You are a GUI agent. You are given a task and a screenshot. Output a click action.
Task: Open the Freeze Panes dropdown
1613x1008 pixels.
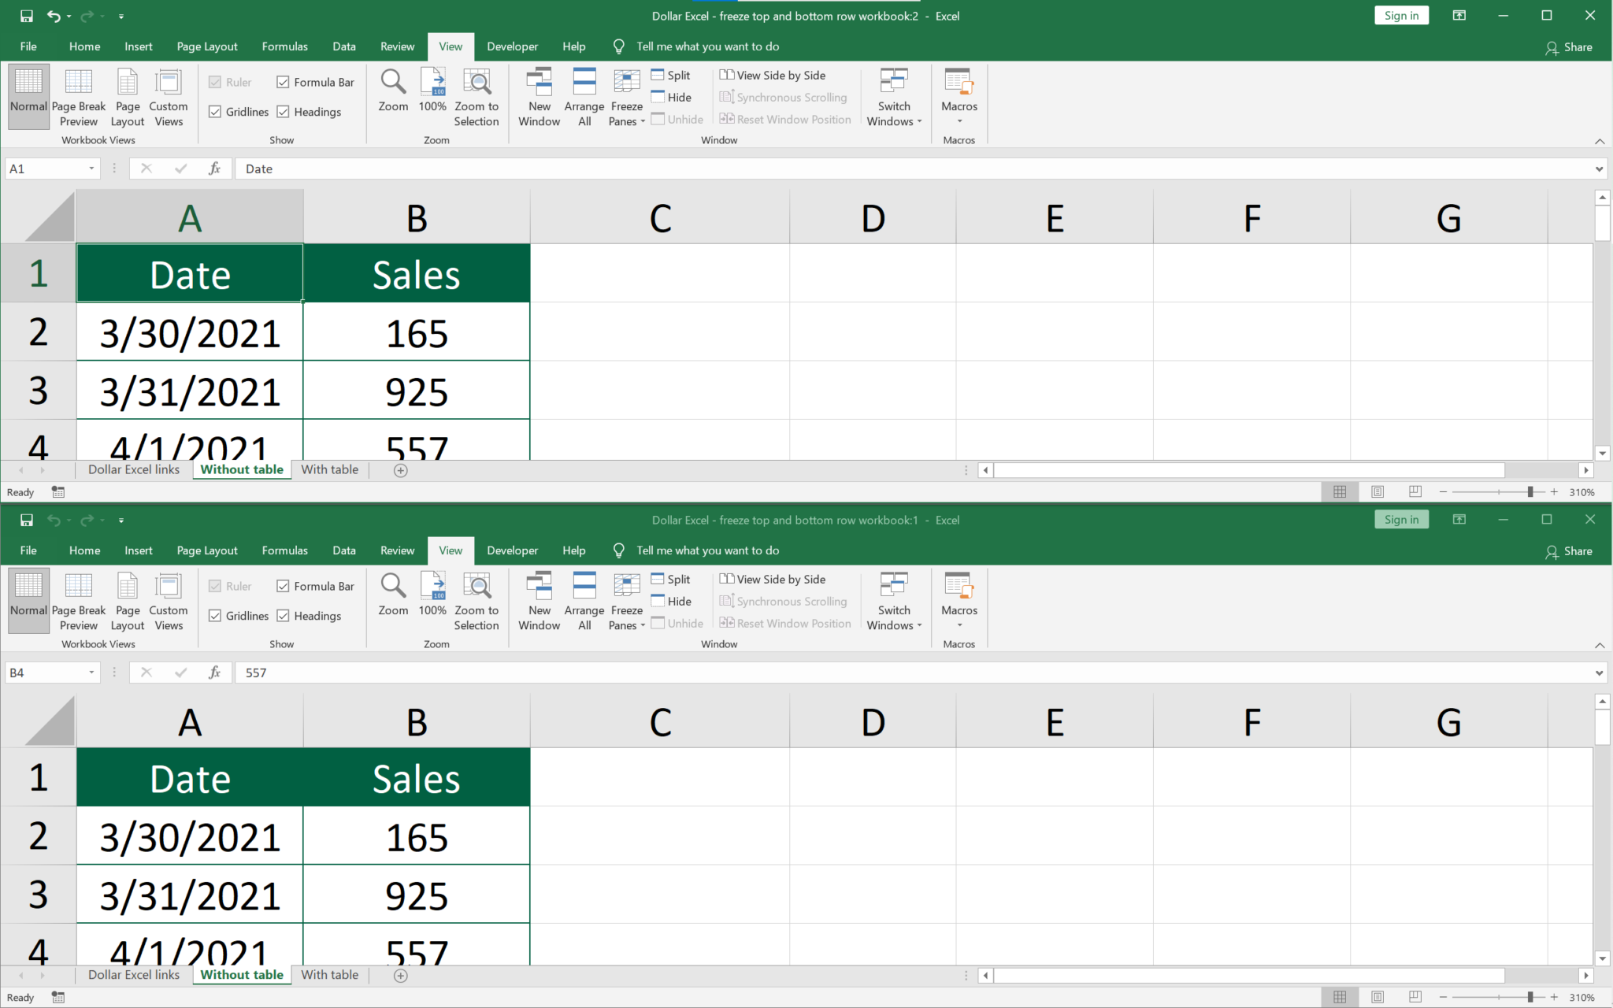(x=625, y=96)
